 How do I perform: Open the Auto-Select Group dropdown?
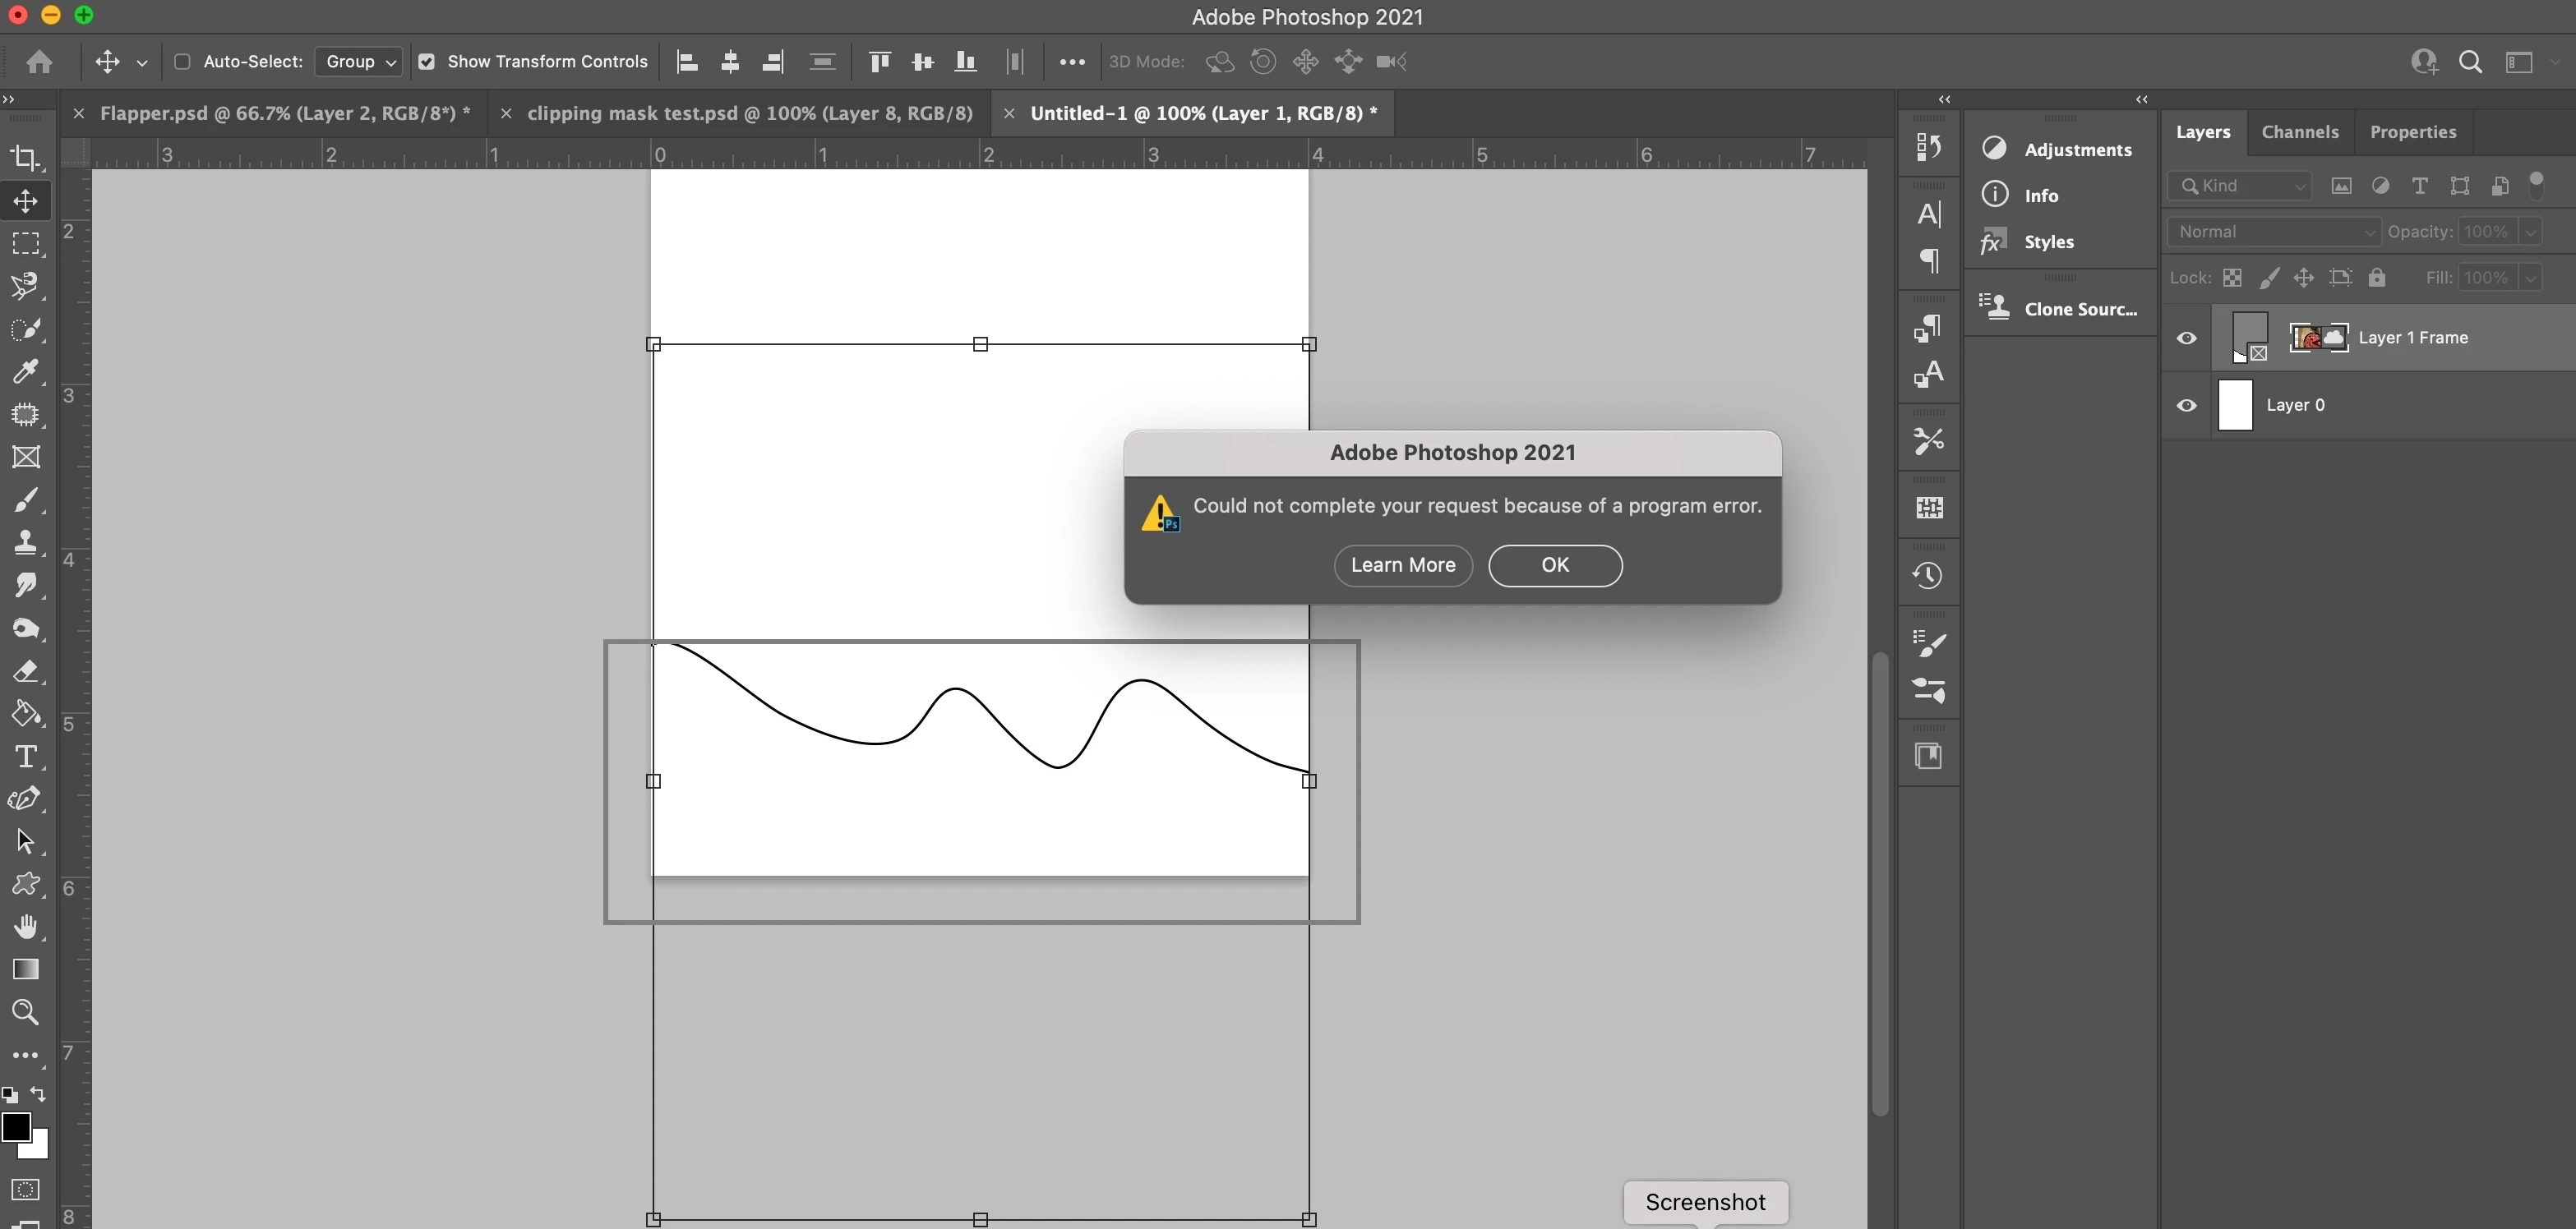tap(359, 62)
